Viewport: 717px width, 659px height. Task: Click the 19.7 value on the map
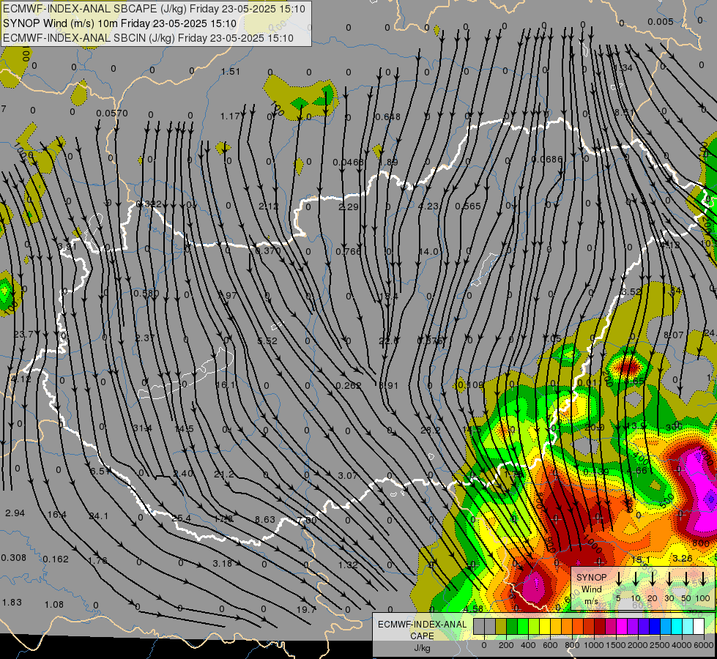pyautogui.click(x=306, y=610)
